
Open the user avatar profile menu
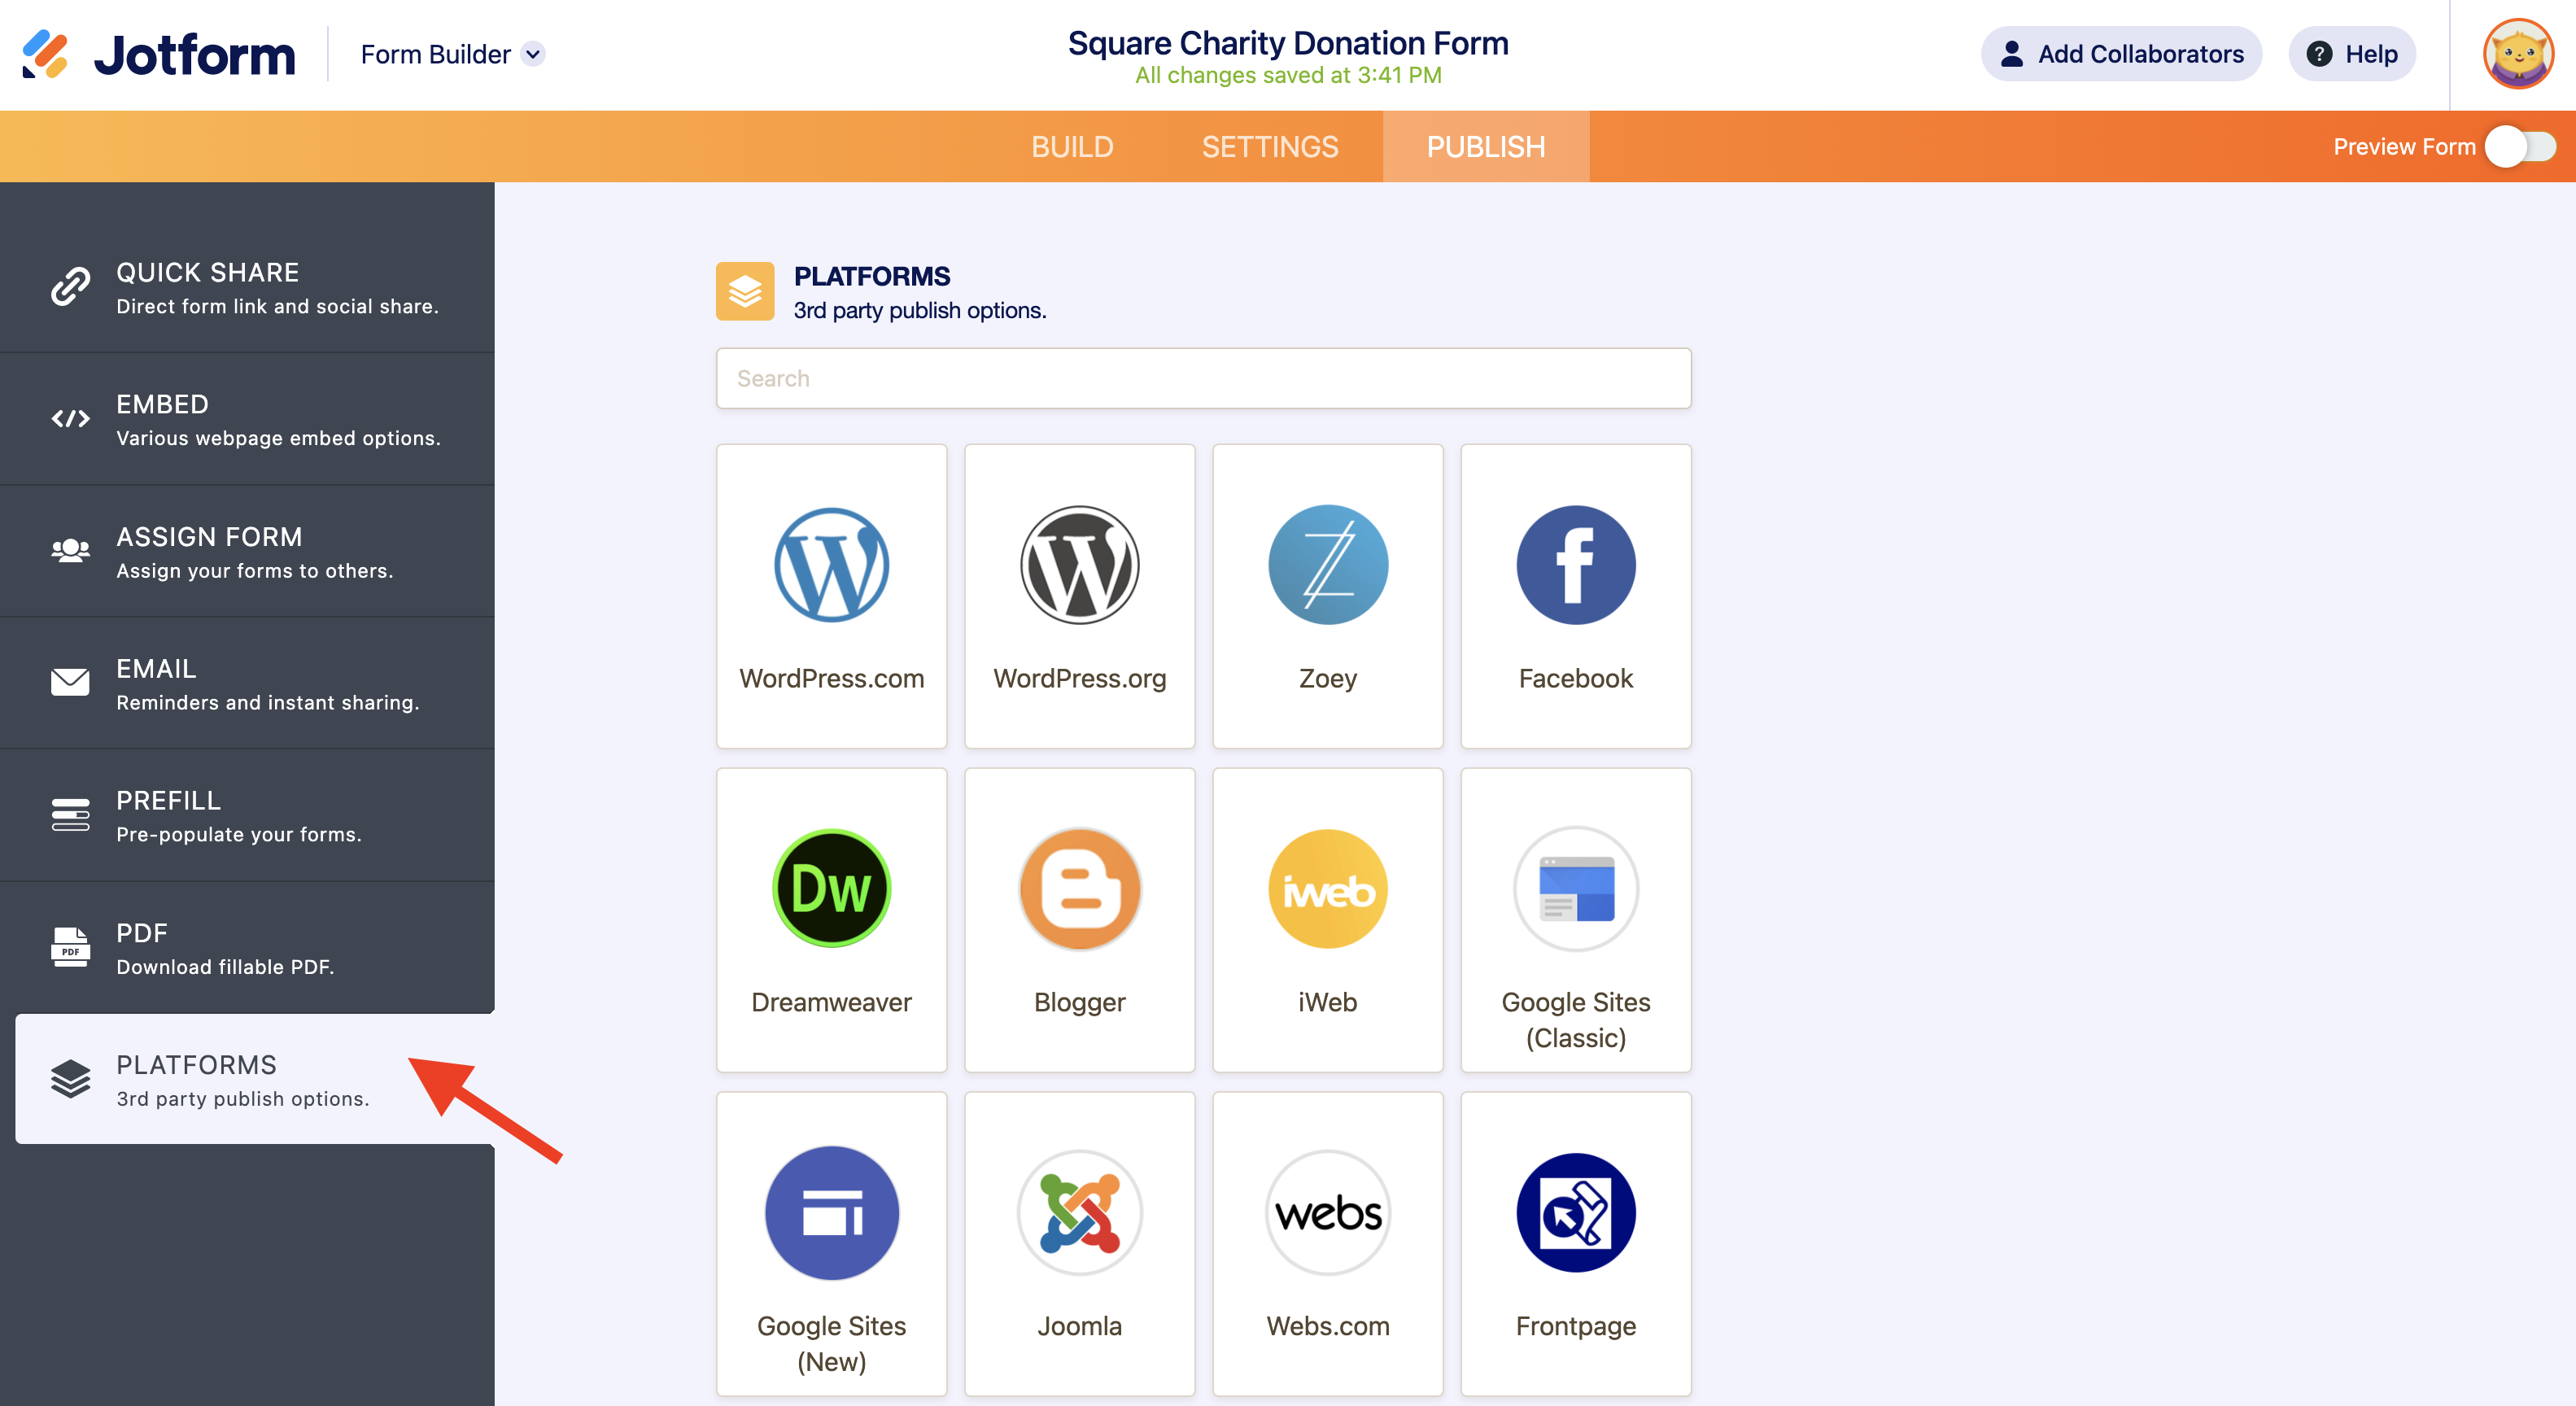point(2518,54)
